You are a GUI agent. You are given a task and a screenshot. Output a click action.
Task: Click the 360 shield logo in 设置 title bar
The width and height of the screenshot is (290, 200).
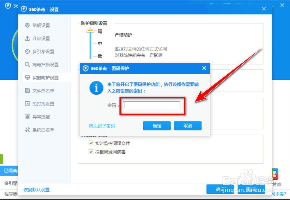click(x=24, y=9)
